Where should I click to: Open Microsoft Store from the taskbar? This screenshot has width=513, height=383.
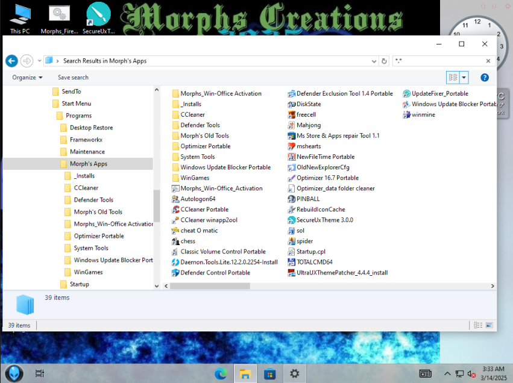tap(269, 373)
